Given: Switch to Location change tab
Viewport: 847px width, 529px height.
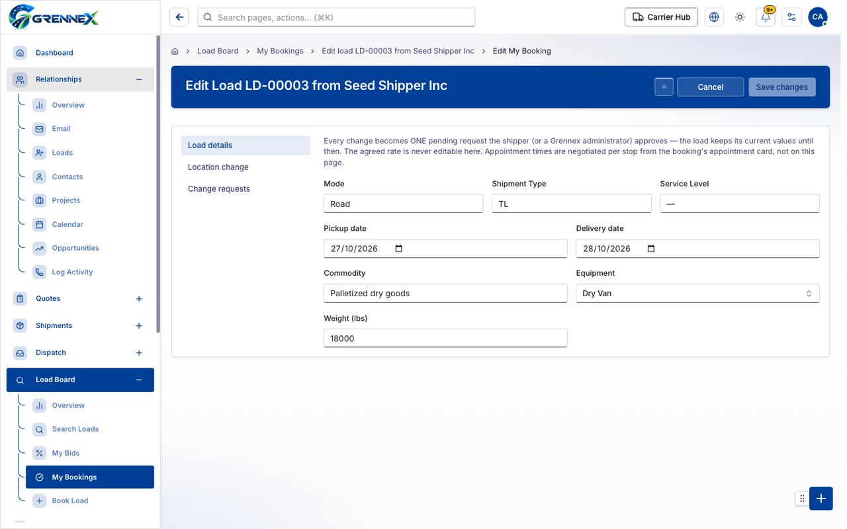Looking at the screenshot, I should (x=245, y=167).
